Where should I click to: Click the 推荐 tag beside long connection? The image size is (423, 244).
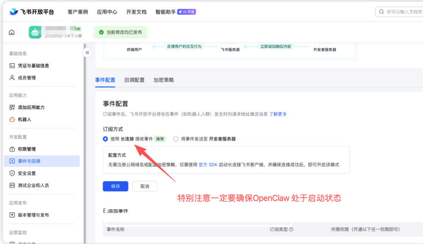coord(160,139)
